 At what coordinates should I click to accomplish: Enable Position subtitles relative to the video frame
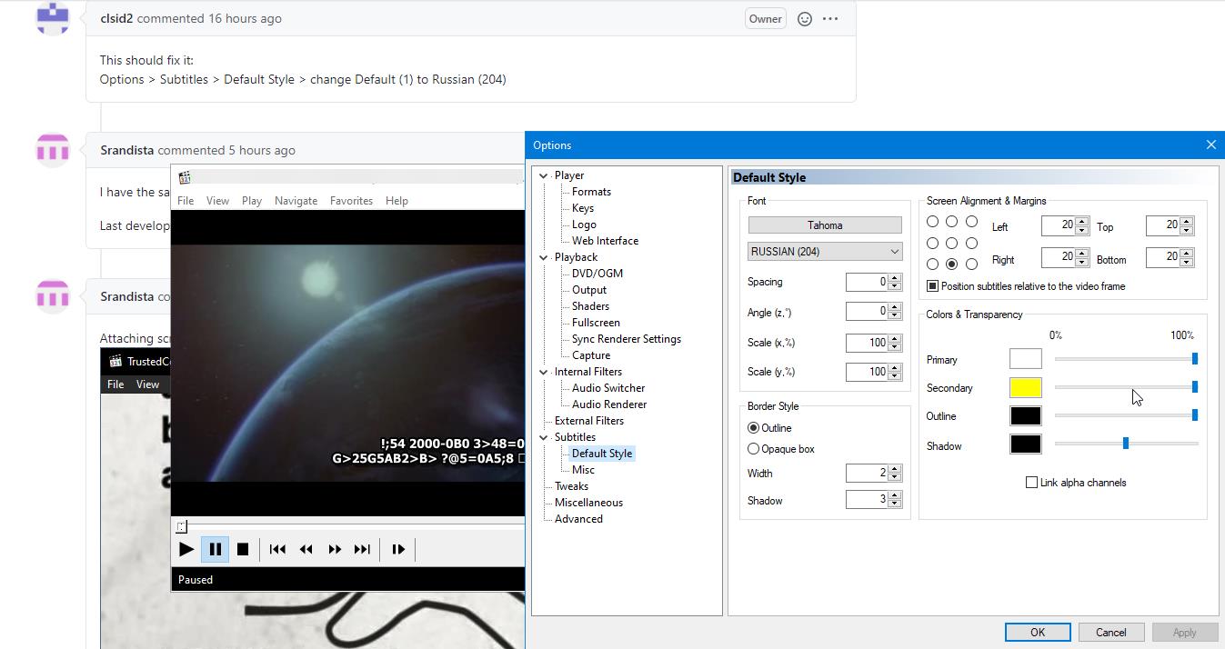931,285
